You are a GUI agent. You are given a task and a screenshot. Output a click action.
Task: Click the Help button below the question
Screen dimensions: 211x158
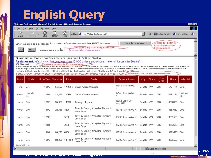tap(32, 49)
